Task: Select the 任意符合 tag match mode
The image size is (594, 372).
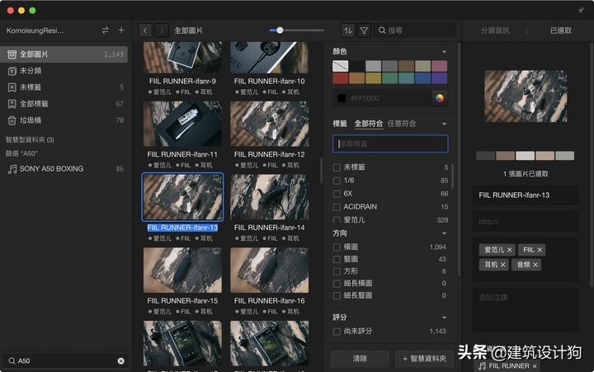Action: click(x=402, y=124)
